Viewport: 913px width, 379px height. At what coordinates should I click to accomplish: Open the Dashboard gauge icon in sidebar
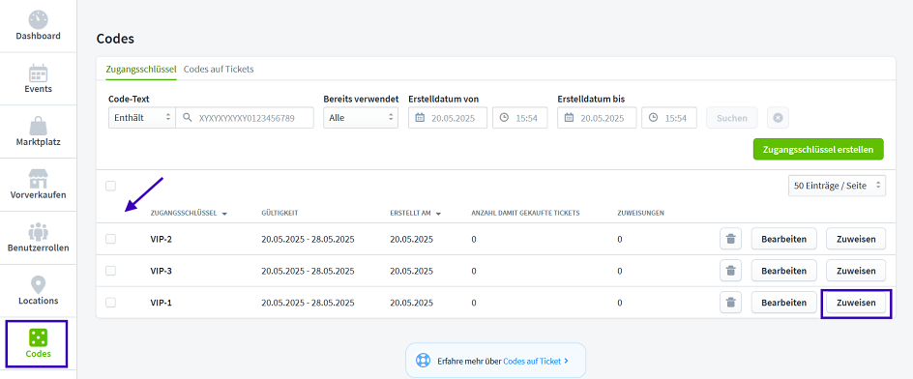(x=38, y=18)
